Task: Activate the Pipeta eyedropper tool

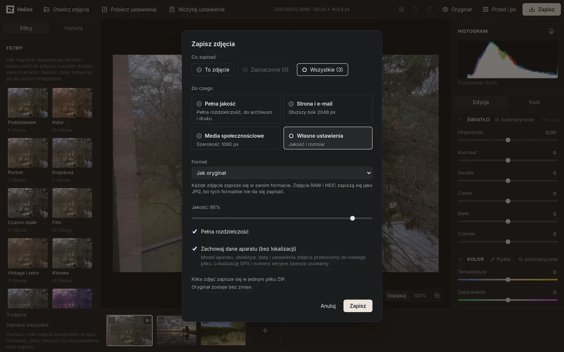Action: (501, 259)
